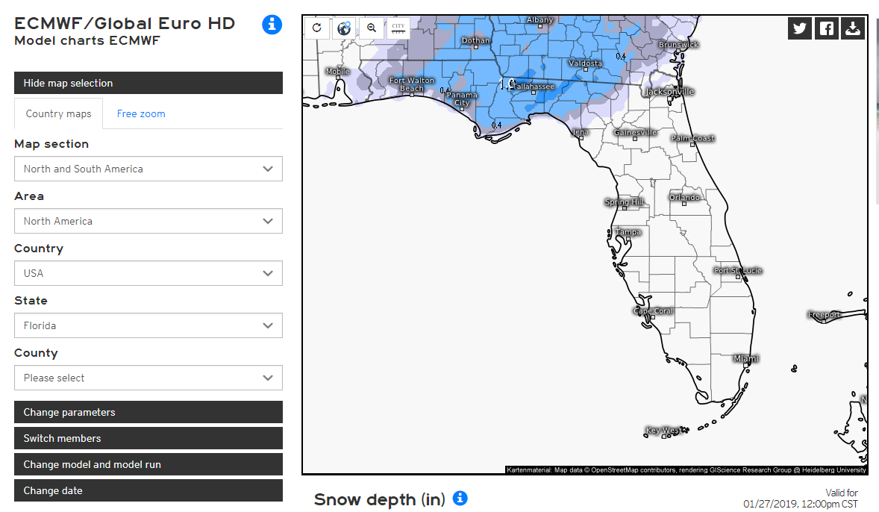
Task: Download the map image
Action: click(x=853, y=28)
